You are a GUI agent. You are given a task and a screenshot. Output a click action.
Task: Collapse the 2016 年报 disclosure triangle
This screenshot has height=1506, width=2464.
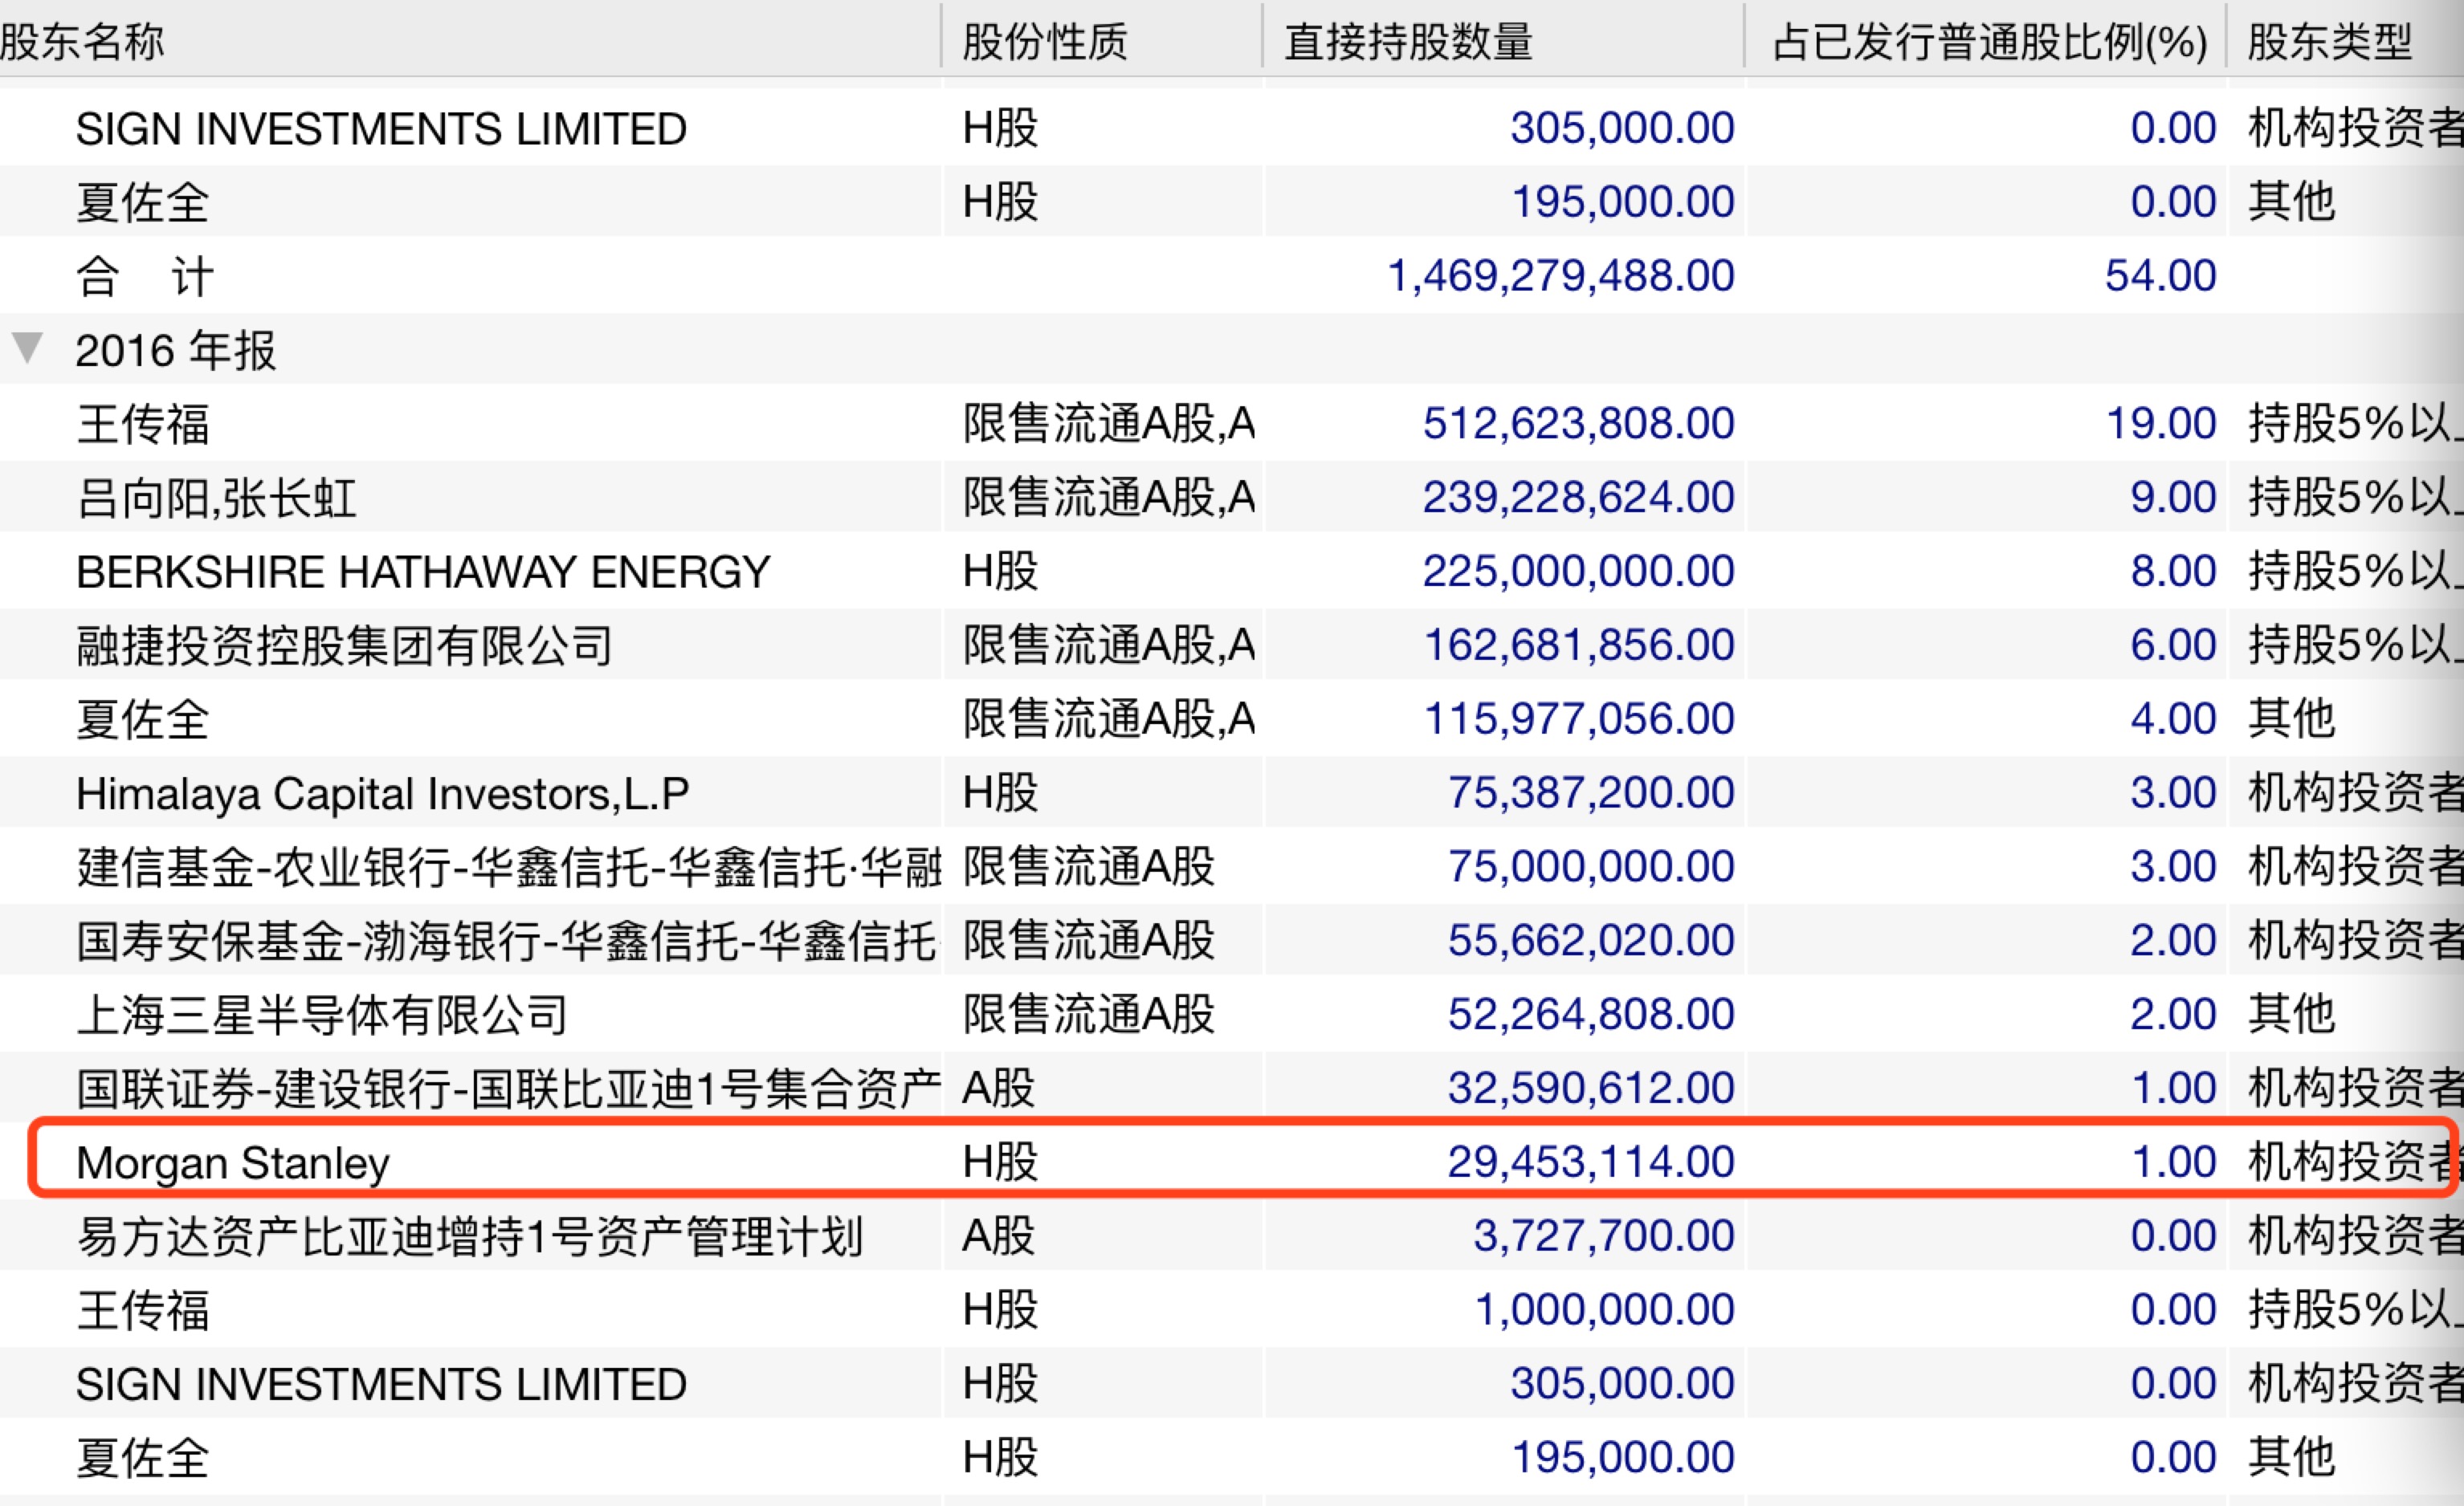tap(28, 347)
